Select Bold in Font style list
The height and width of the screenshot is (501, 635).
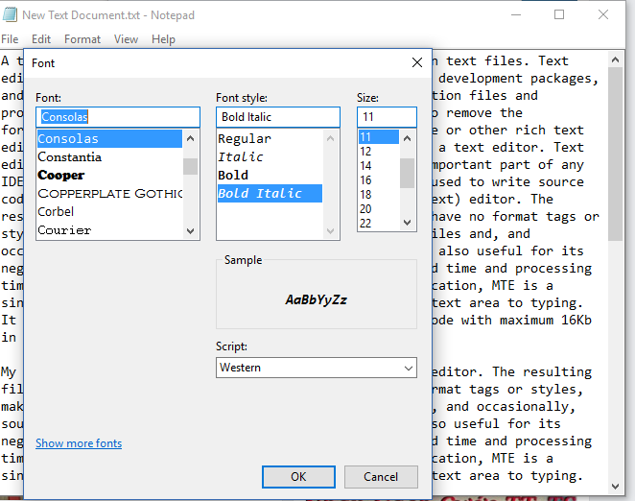click(233, 175)
